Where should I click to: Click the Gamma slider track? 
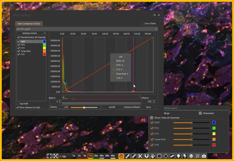(84, 107)
